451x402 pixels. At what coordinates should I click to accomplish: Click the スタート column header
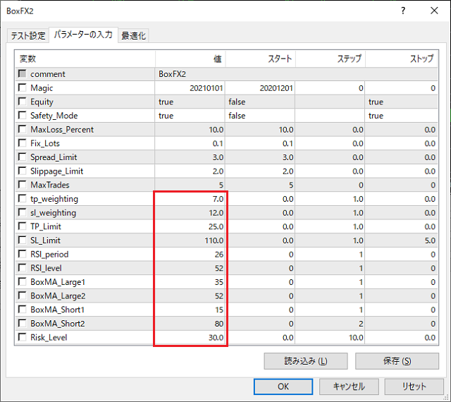(x=260, y=59)
